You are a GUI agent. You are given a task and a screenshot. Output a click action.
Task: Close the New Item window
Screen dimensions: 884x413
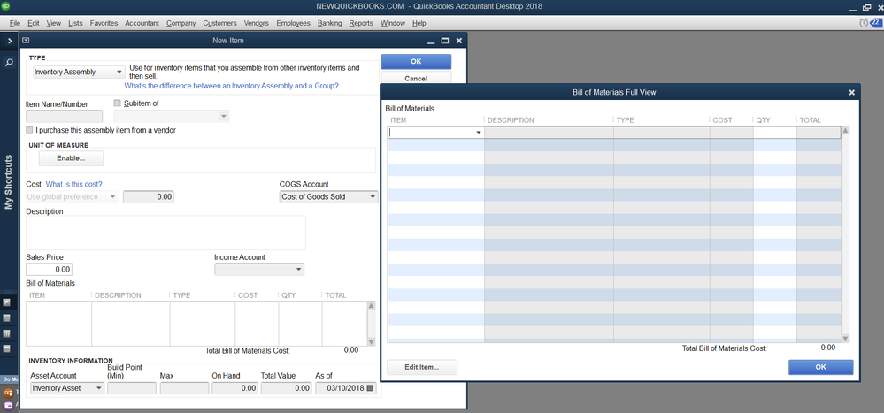[459, 41]
